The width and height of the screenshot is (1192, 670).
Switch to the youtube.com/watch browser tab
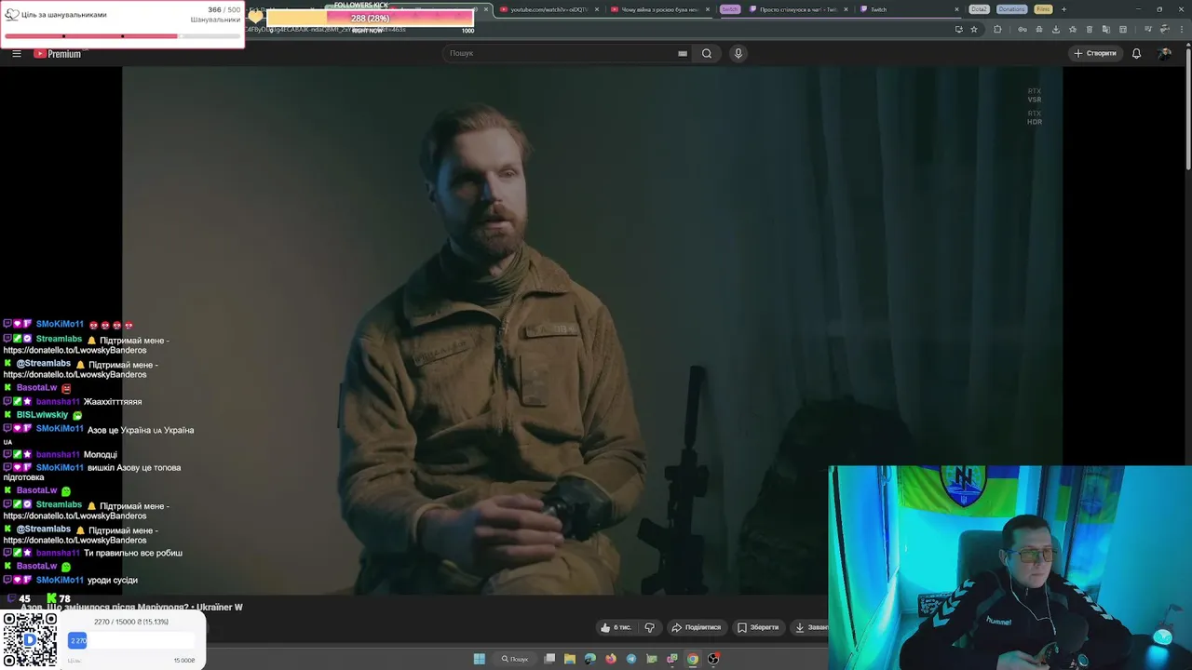coord(548,9)
